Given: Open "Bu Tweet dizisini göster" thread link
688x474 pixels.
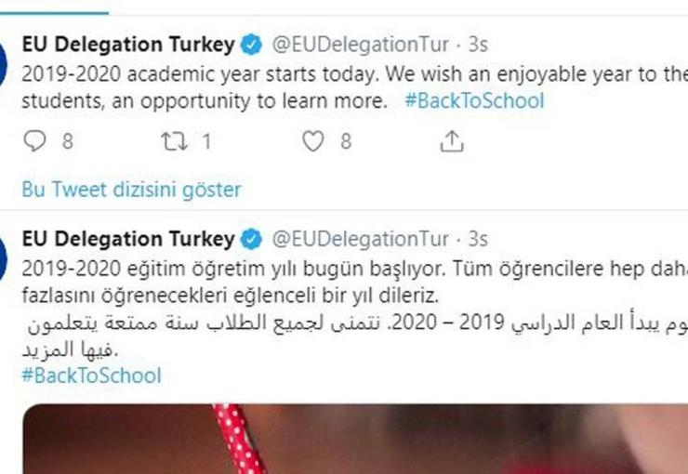Looking at the screenshot, I should (x=131, y=190).
